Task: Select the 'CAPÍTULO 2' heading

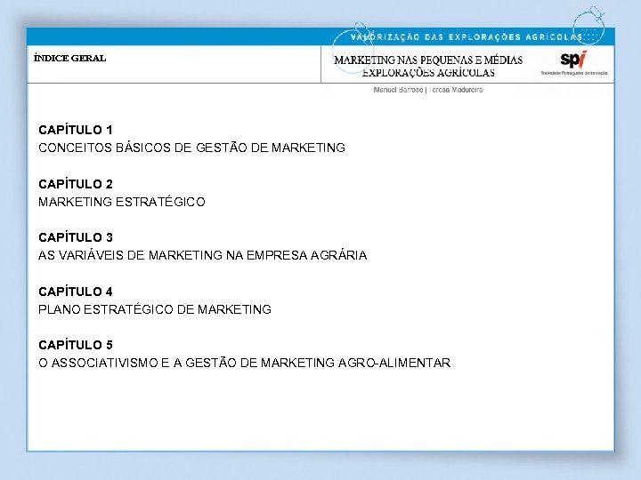Action: coord(76,184)
